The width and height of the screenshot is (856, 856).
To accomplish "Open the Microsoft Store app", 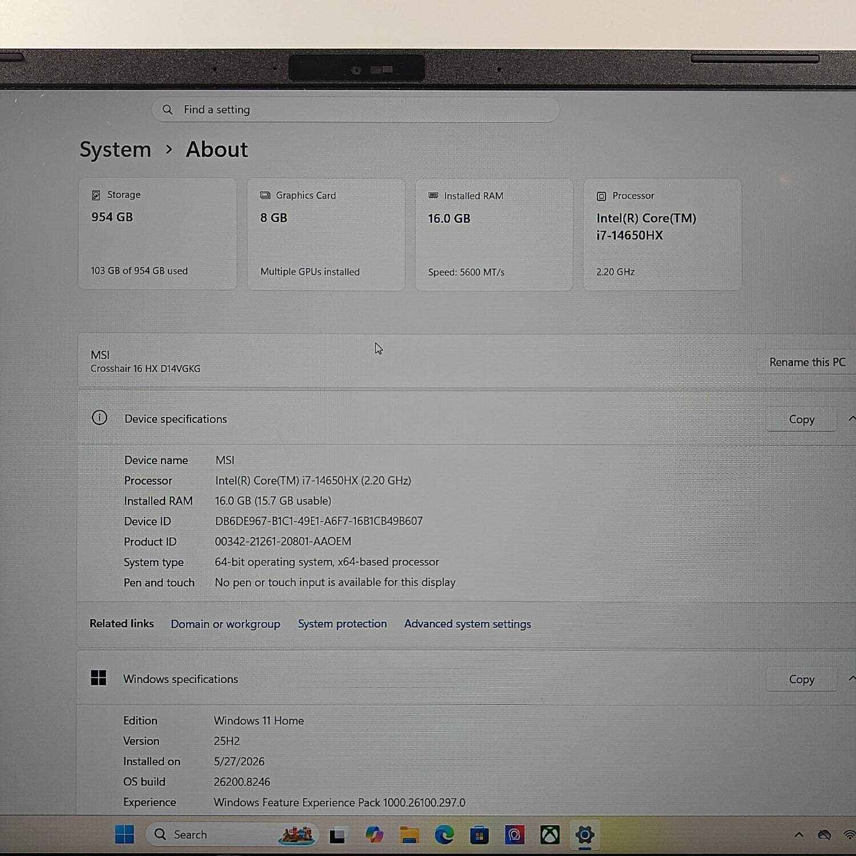I will pyautogui.click(x=479, y=835).
